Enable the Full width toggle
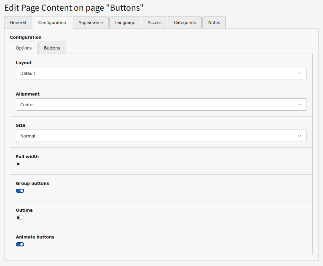The height and width of the screenshot is (266, 323). tap(20, 164)
